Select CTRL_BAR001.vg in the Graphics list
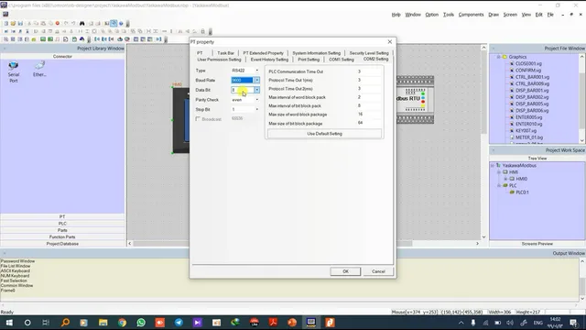The height and width of the screenshot is (330, 586). [x=532, y=77]
